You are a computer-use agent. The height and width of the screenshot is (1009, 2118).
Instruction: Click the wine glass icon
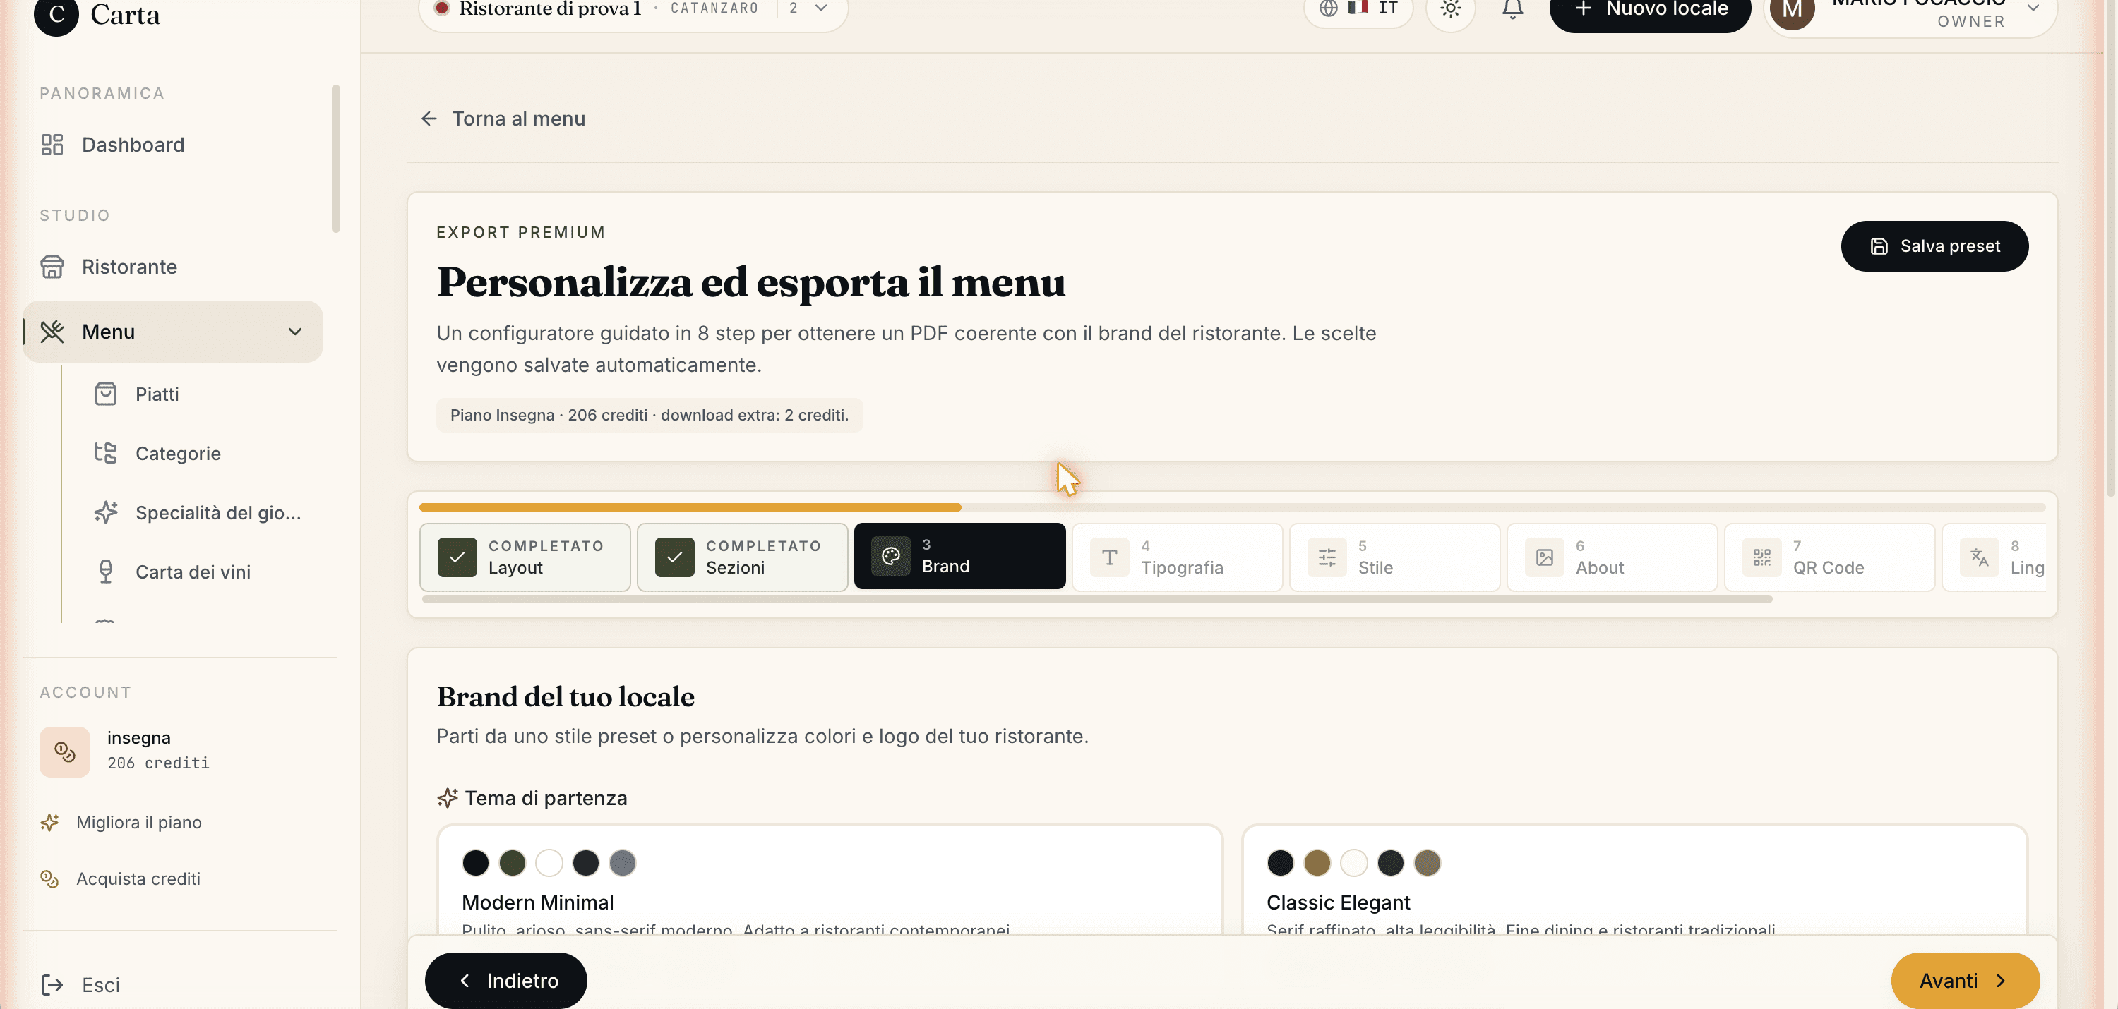pos(105,572)
